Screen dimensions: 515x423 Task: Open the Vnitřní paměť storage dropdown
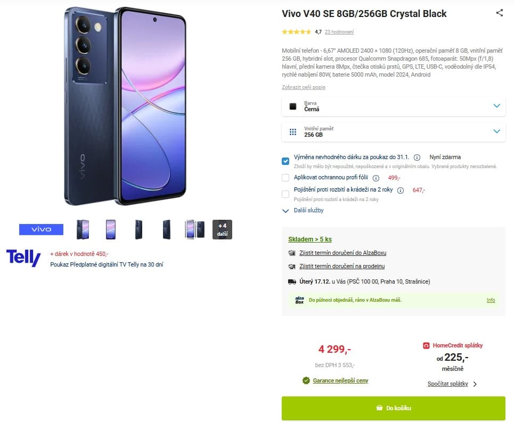coord(393,131)
